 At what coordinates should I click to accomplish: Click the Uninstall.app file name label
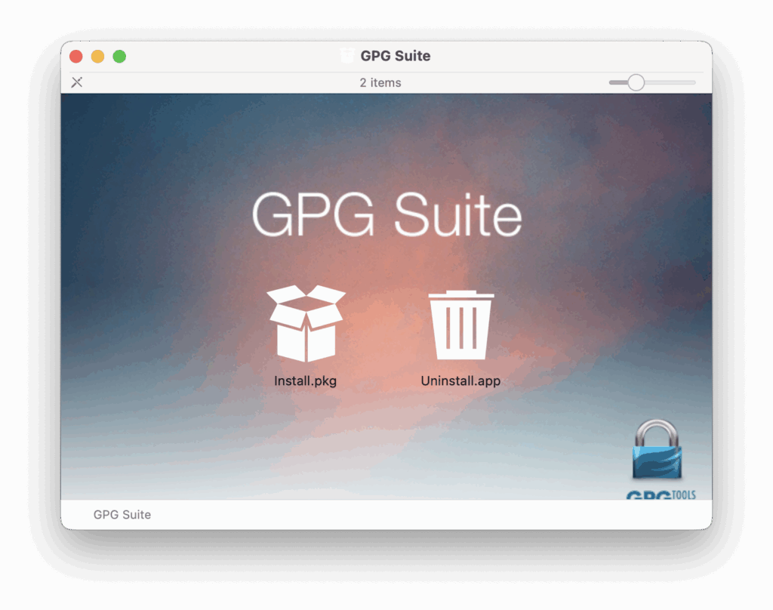click(x=460, y=381)
